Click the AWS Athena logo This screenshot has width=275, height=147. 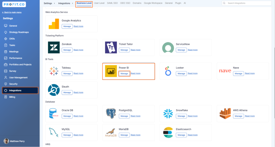click(x=225, y=114)
